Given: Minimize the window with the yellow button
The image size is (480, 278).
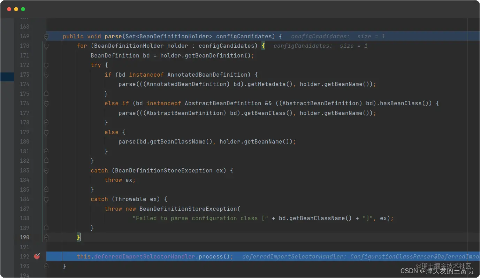Looking at the screenshot, I should point(16,9).
